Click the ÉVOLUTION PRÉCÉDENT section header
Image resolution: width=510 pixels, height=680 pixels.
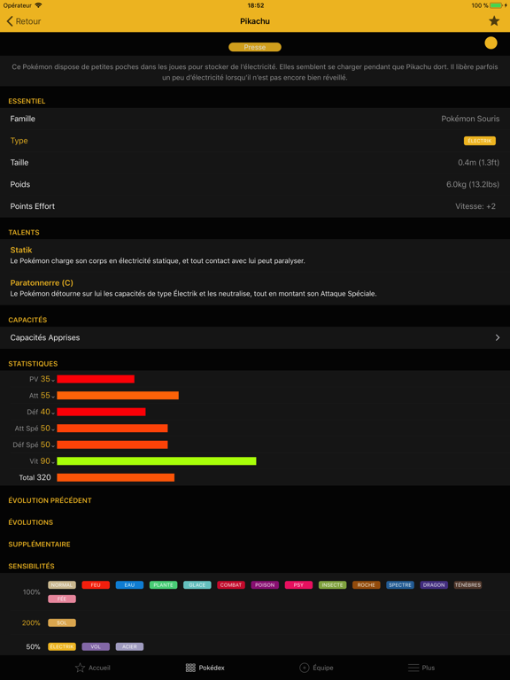50,500
